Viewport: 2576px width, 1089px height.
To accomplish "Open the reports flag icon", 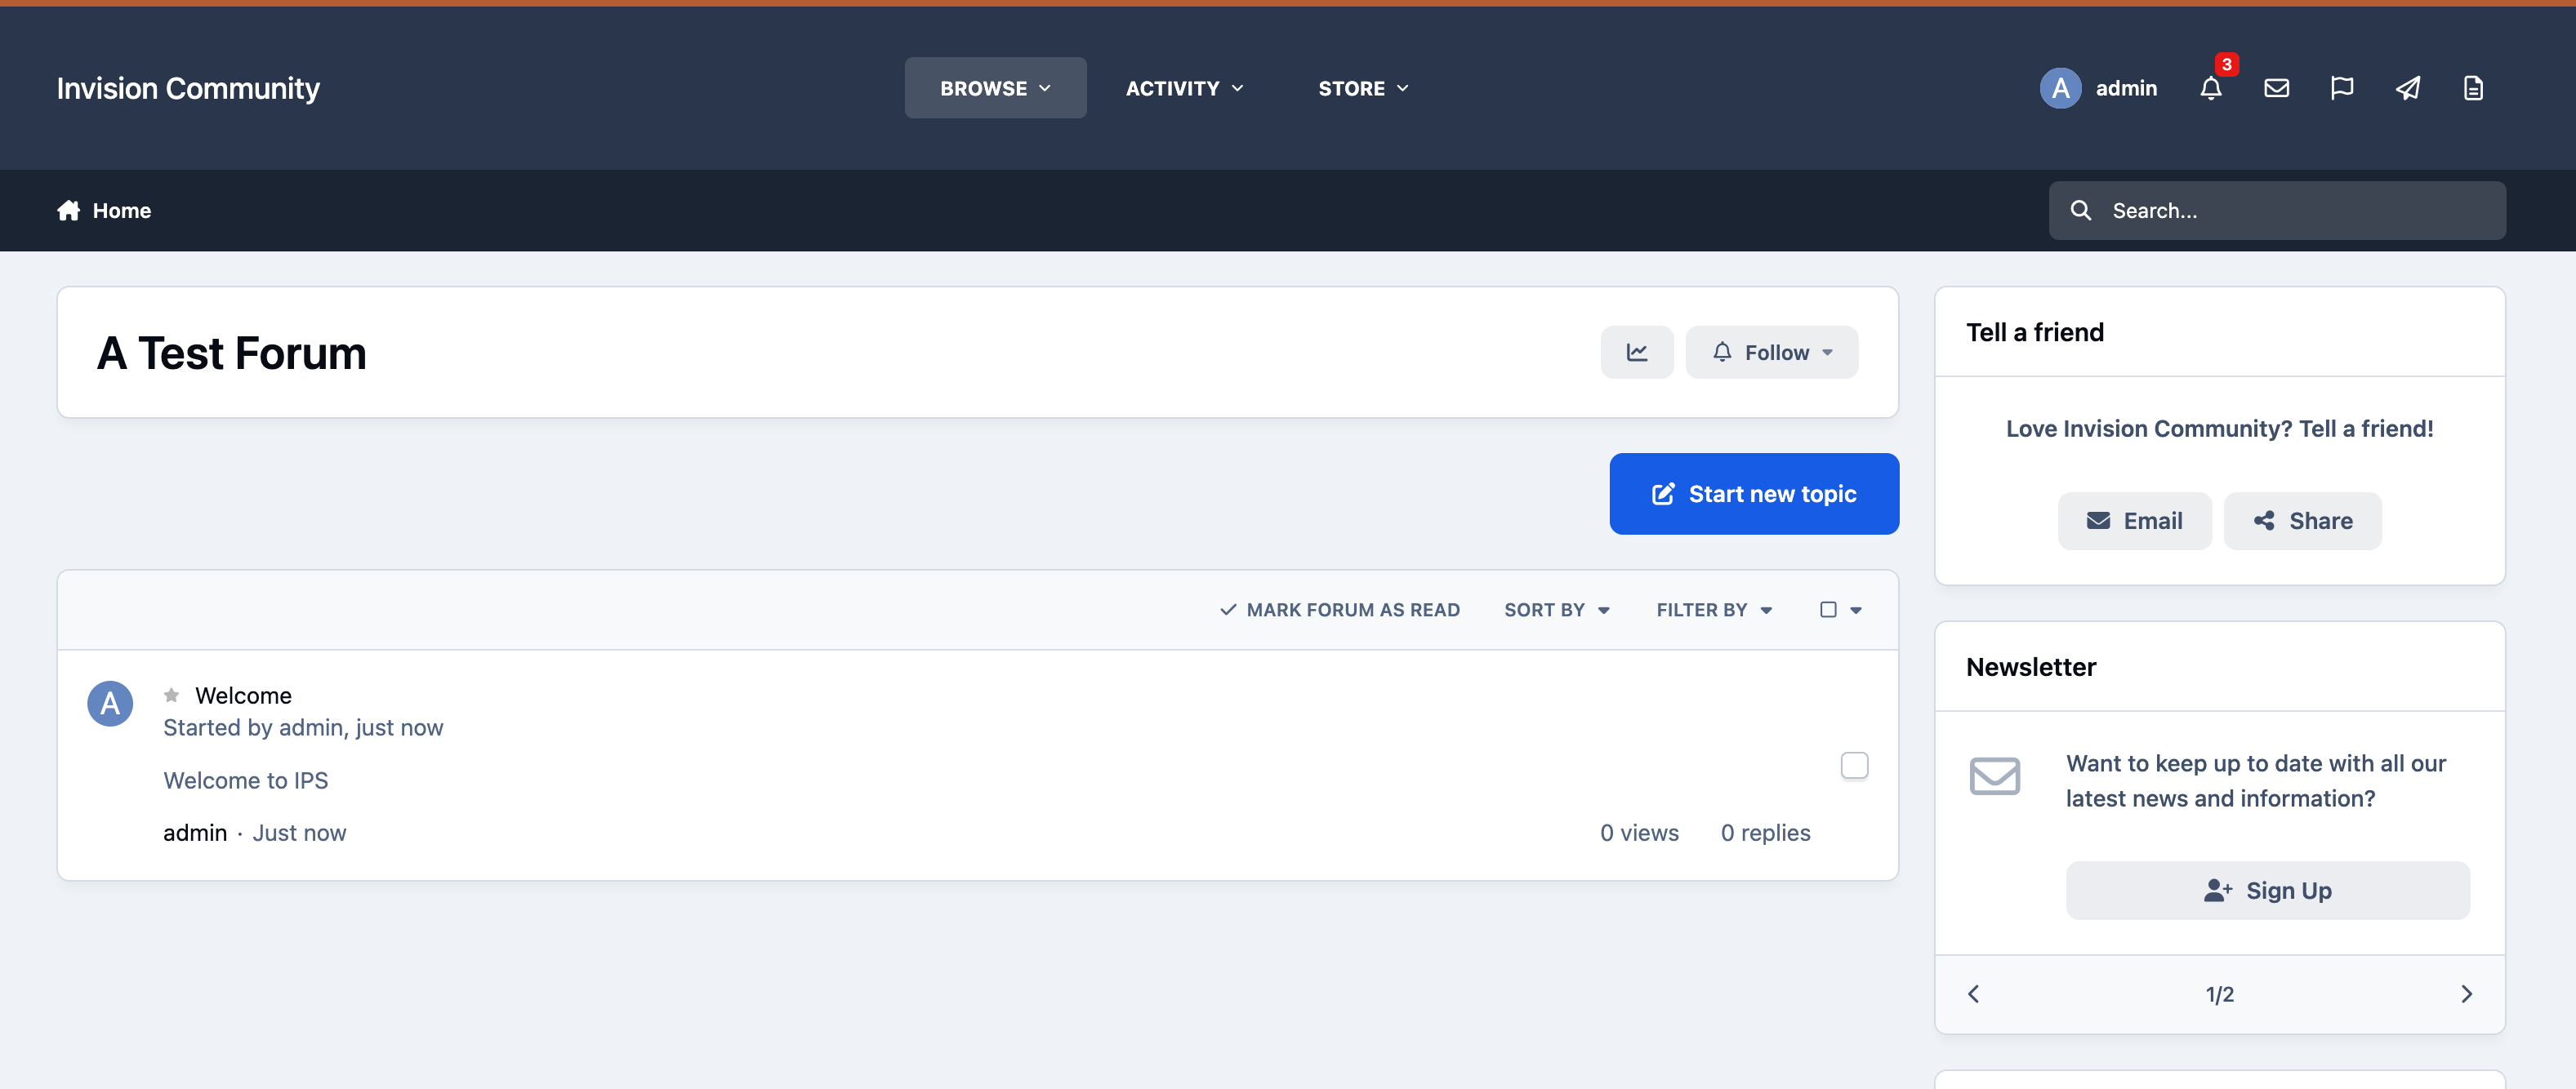I will point(2342,89).
